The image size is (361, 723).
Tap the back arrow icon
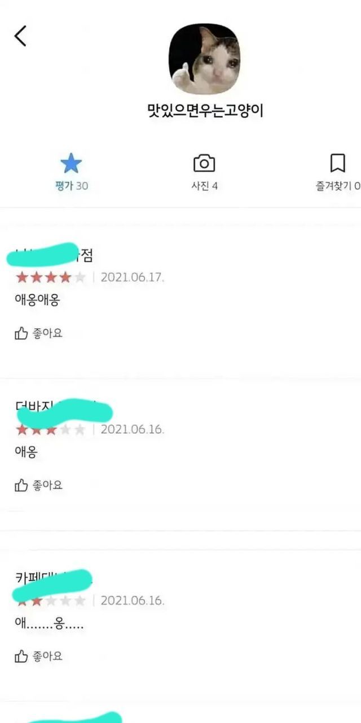point(20,36)
